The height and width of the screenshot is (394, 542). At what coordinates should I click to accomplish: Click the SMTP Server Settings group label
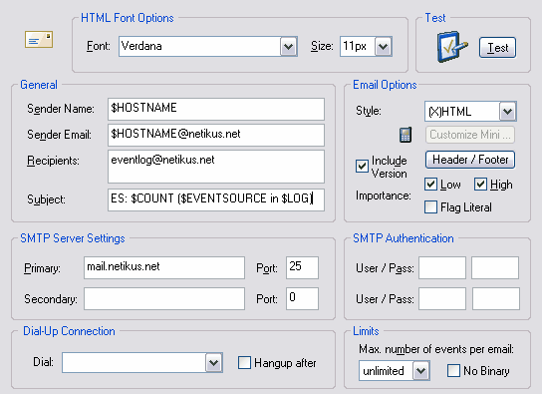[x=73, y=238]
